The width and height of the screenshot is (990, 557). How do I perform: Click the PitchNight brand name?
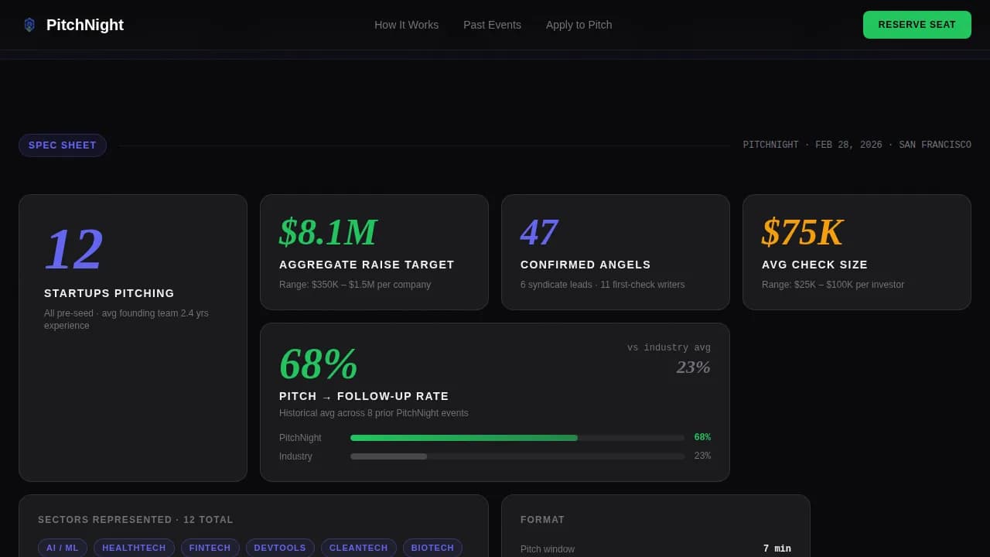click(x=85, y=25)
